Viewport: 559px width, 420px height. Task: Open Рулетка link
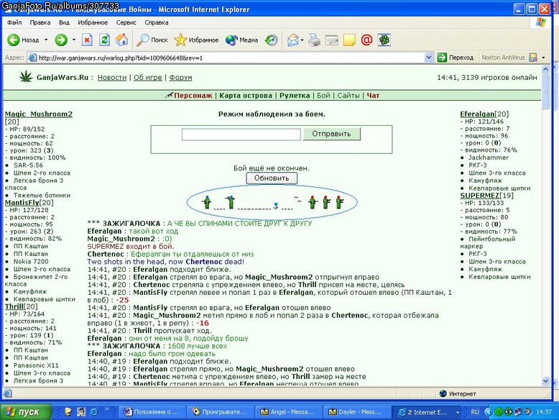click(x=295, y=95)
